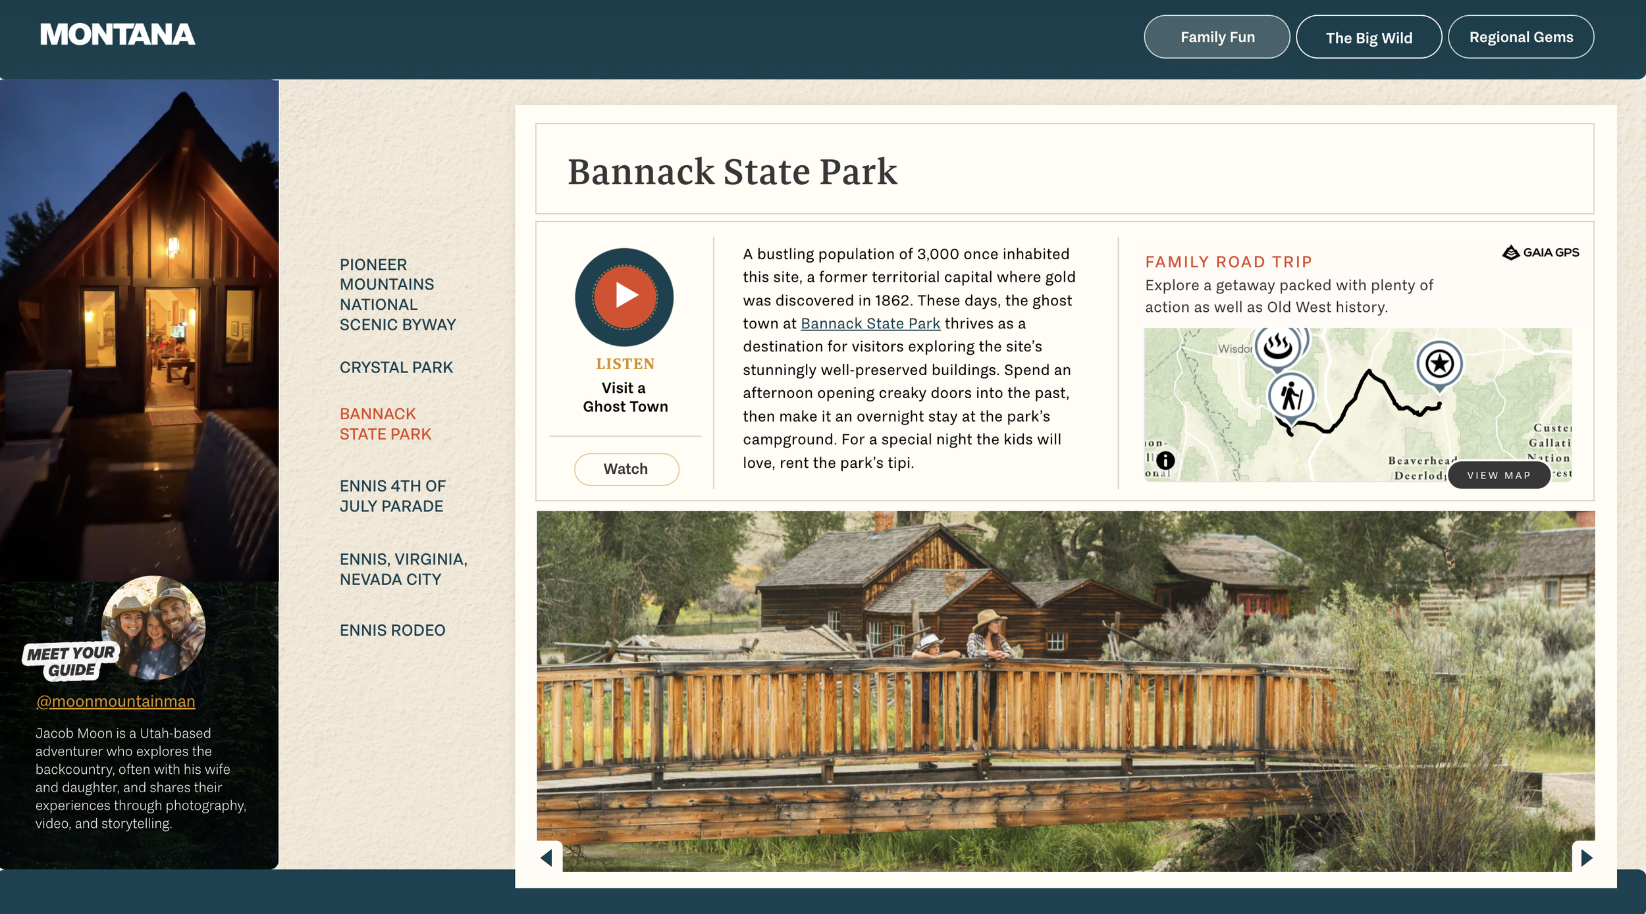Visit @moonmountainman profile link
The image size is (1646, 914).
pos(116,701)
